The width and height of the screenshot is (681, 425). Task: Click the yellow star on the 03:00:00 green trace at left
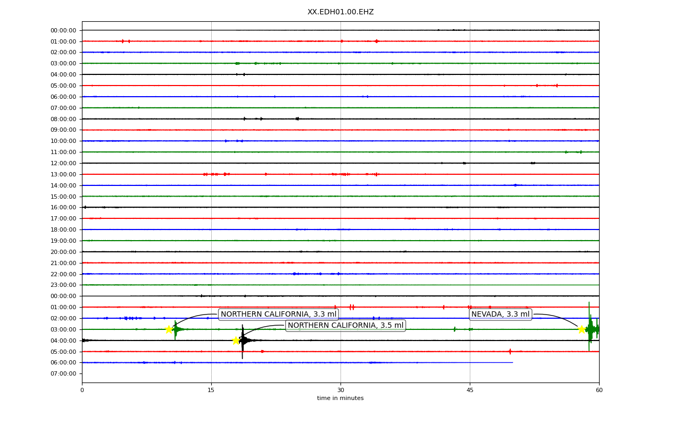click(169, 329)
